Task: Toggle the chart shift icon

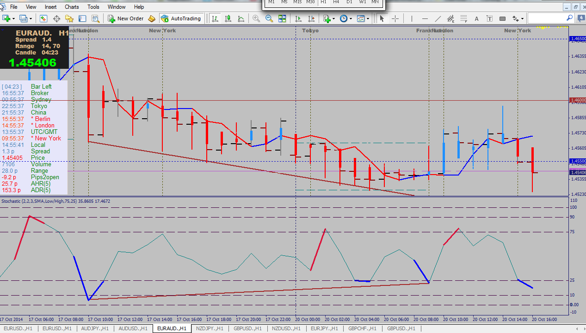Action: pyautogui.click(x=311, y=18)
